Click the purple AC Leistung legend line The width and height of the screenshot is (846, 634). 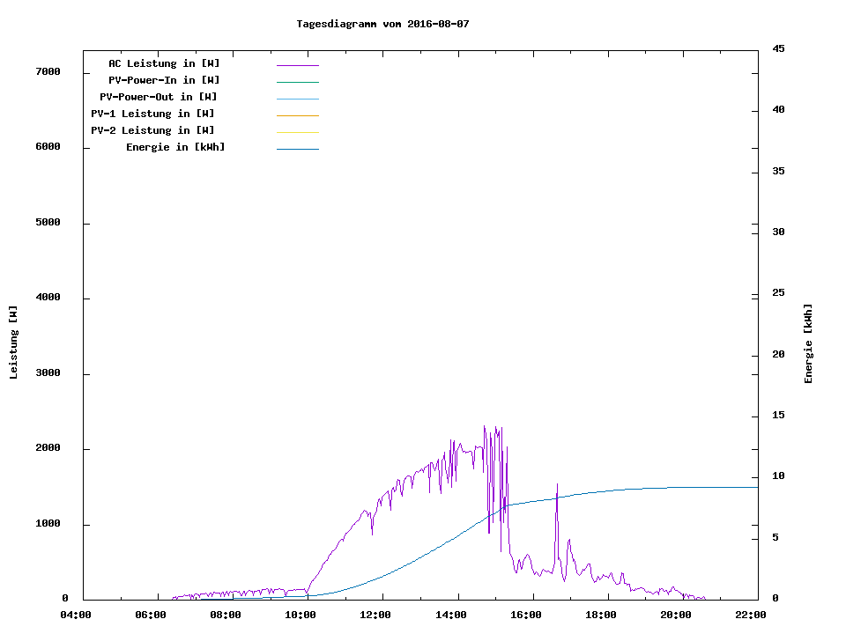click(x=297, y=65)
